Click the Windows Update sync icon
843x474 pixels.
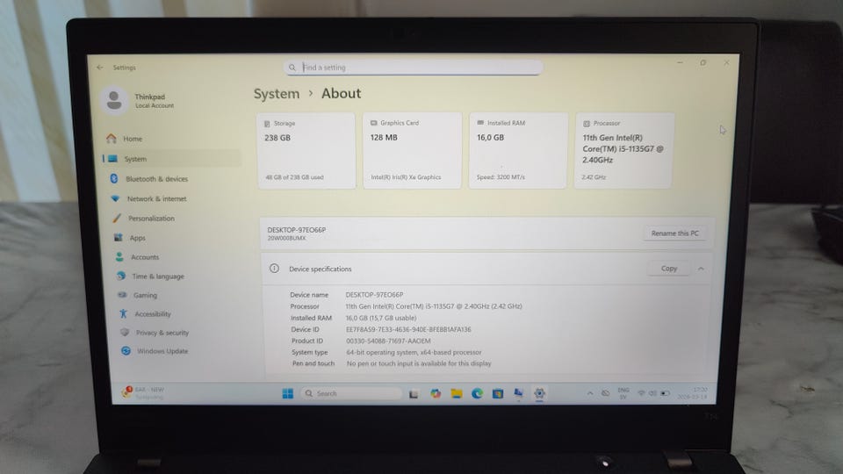click(126, 350)
